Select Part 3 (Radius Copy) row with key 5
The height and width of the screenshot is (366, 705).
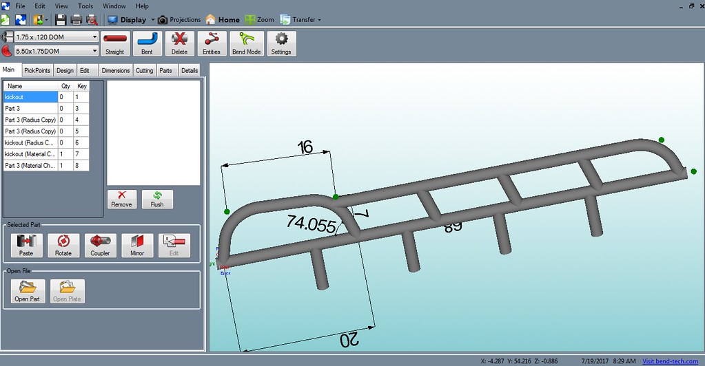point(46,131)
